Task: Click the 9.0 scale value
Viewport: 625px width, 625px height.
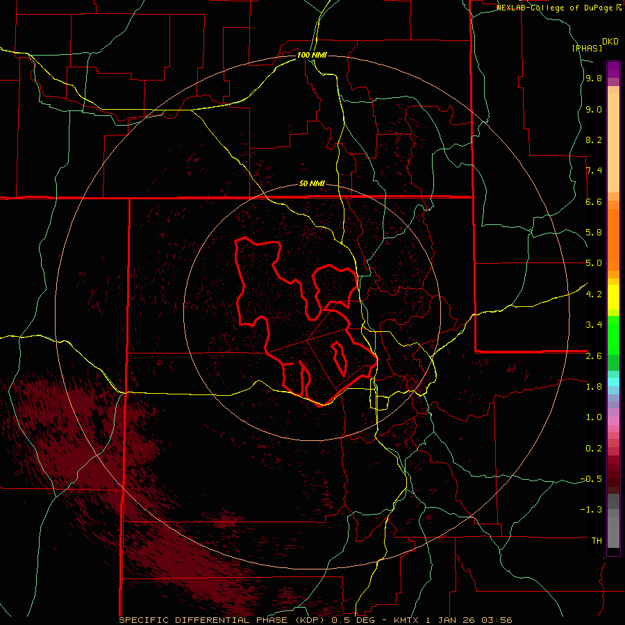Action: (594, 109)
